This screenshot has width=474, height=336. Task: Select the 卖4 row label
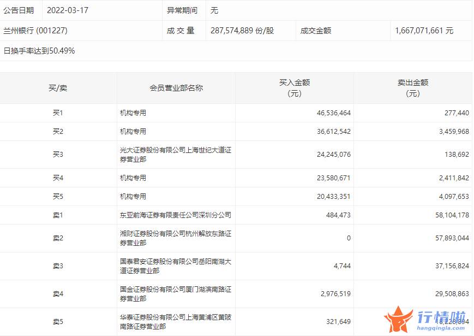coord(58,294)
